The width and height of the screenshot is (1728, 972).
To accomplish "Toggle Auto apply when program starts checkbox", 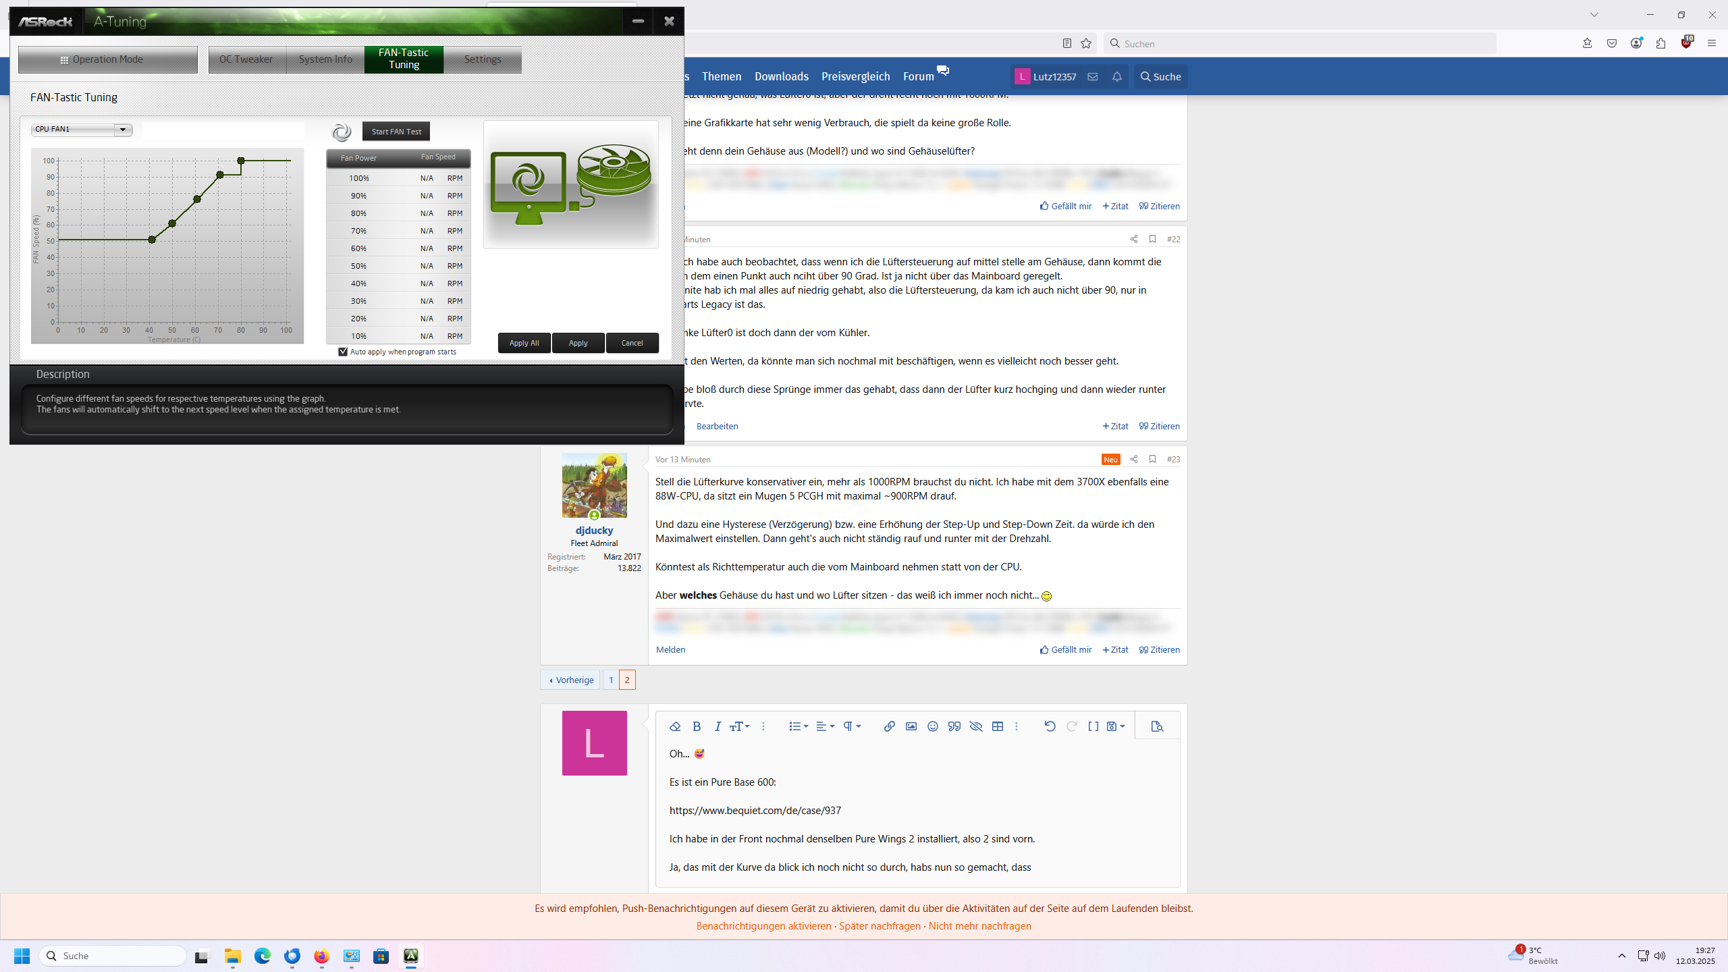I will click(x=343, y=352).
